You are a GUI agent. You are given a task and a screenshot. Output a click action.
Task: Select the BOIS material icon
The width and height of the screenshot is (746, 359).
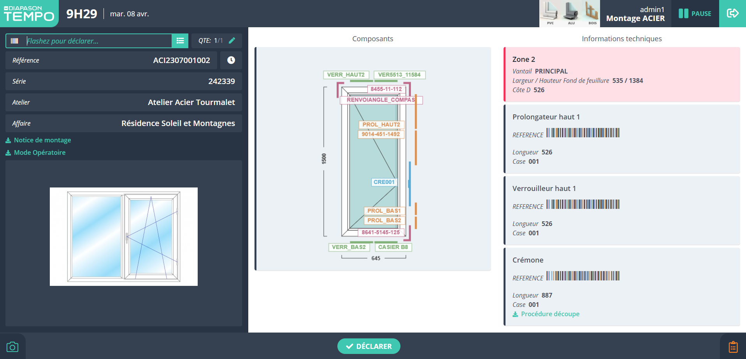(592, 14)
